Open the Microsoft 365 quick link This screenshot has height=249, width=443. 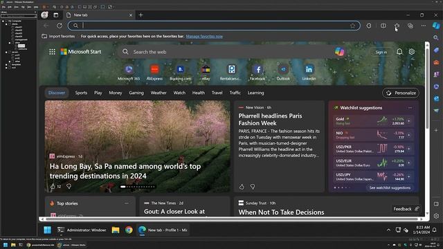point(129,73)
